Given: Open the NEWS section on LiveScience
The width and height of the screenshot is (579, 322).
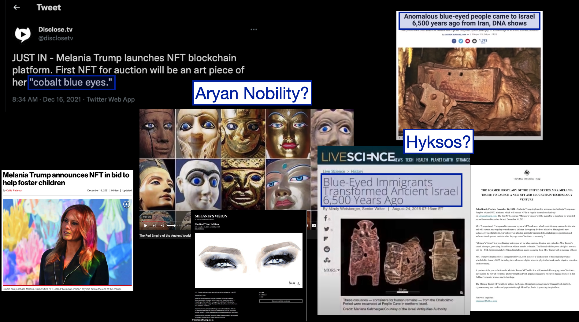Looking at the screenshot, I should [x=398, y=160].
